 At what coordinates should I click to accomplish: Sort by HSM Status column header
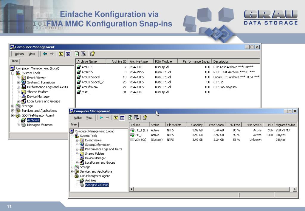pos(253,125)
